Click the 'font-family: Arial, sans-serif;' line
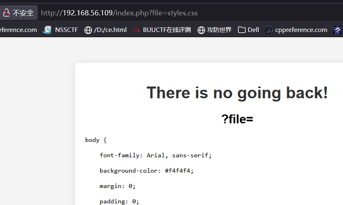The image size is (343, 205). pos(156,155)
